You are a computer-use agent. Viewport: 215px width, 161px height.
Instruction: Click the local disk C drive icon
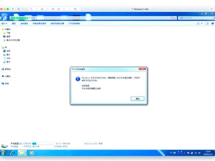click(x=5, y=146)
